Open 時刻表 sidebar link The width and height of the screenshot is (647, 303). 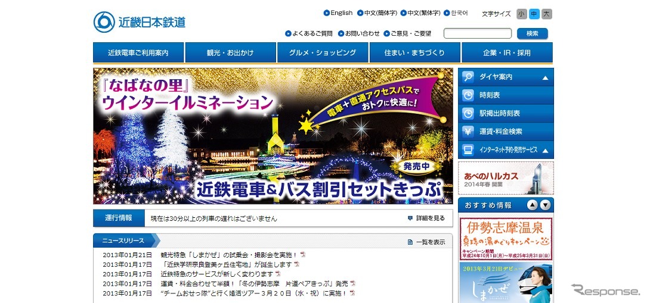(506, 95)
